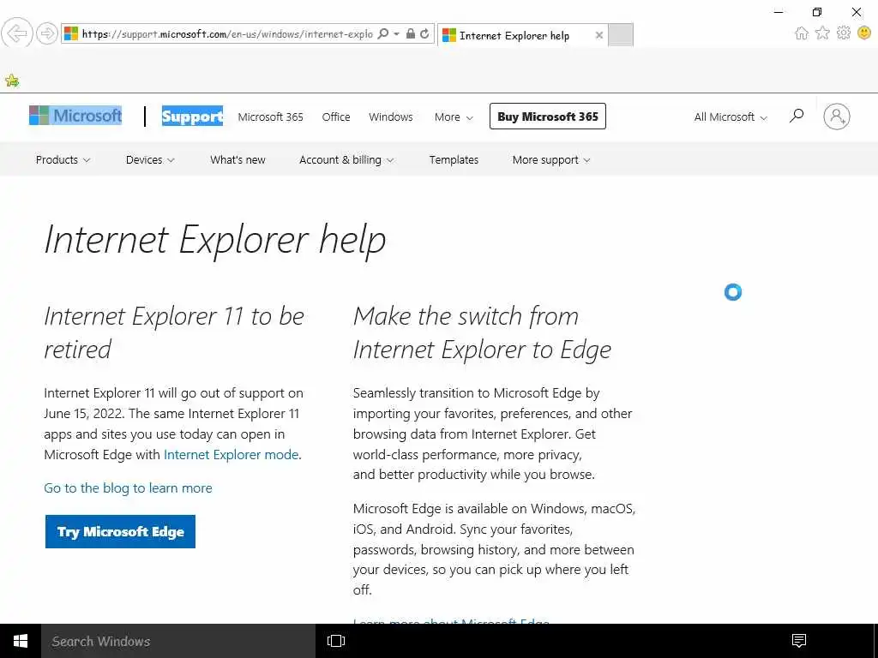Click the Microsoft logo
This screenshot has width=878, height=658.
coord(75,116)
